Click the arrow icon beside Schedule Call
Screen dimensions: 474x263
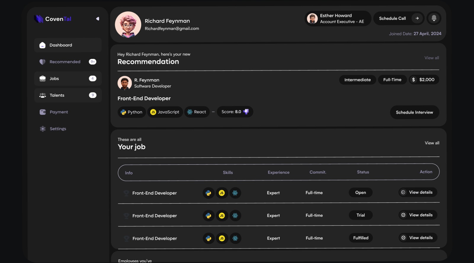(417, 18)
